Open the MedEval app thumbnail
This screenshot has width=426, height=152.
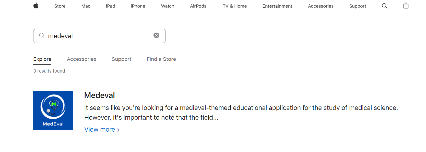pos(53,110)
